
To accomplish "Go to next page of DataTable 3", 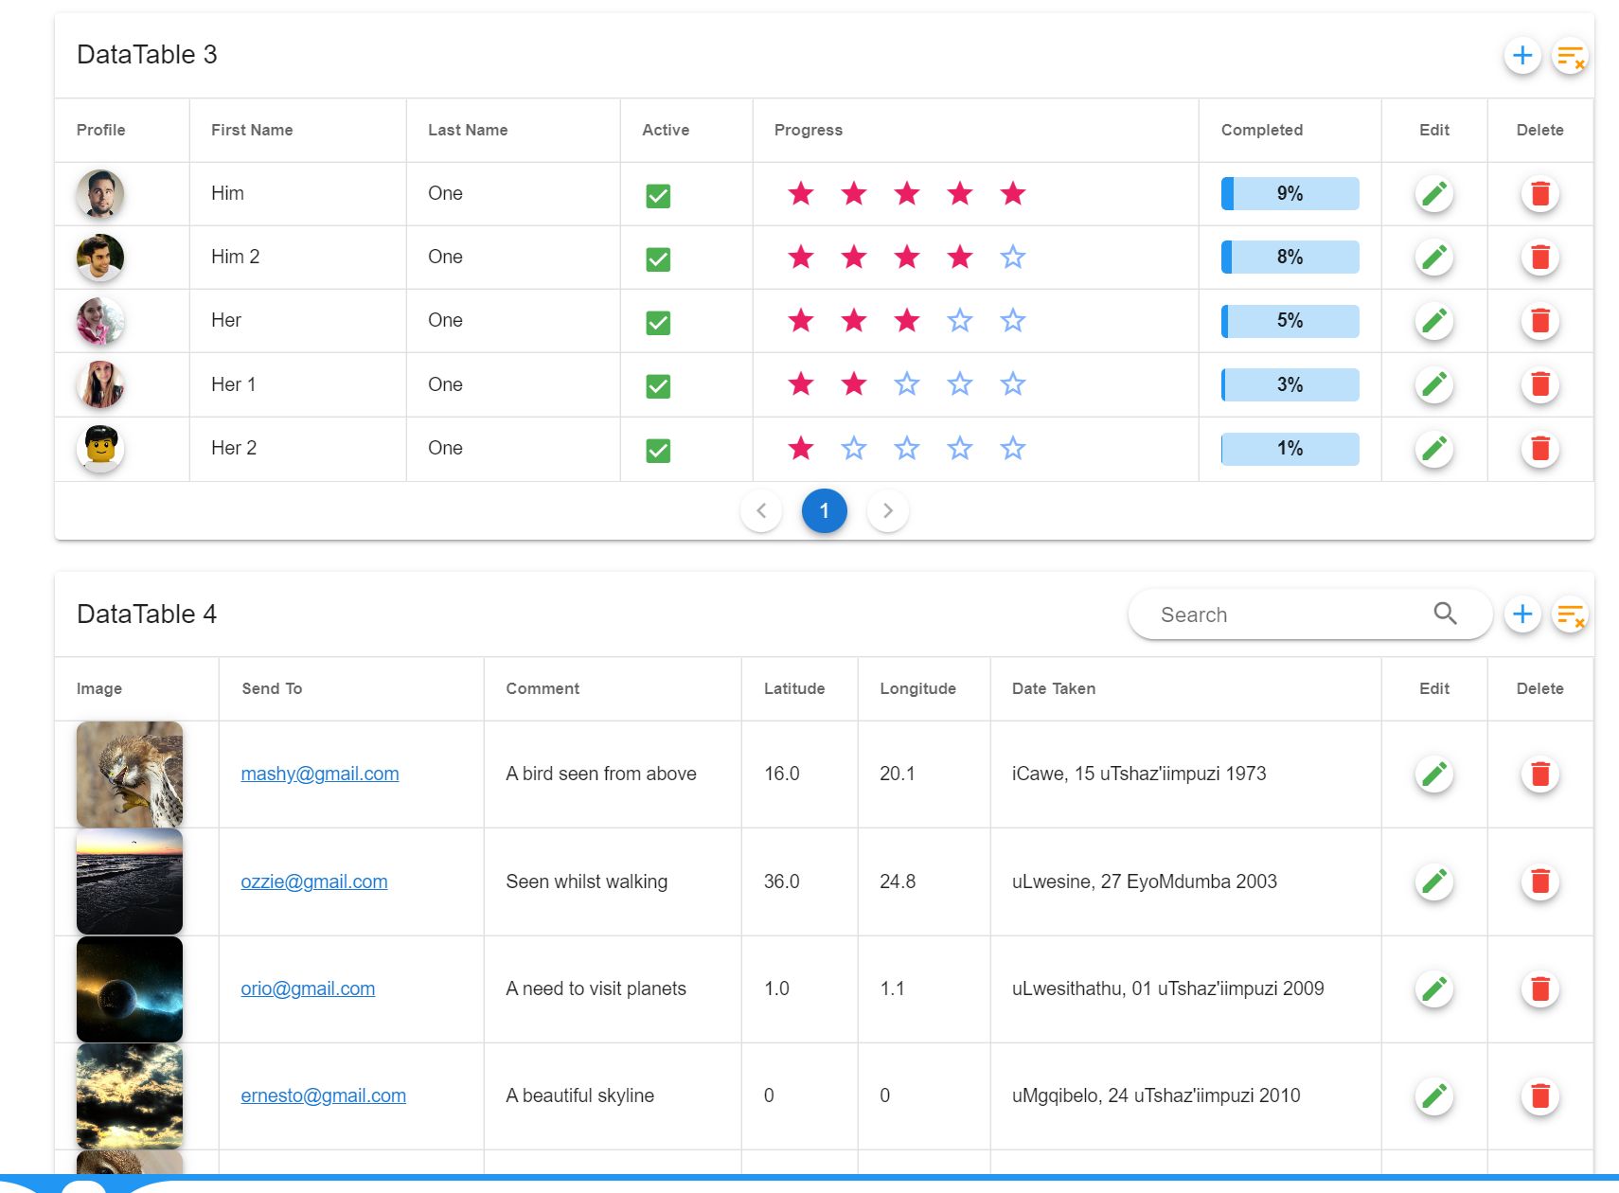I will click(x=888, y=511).
